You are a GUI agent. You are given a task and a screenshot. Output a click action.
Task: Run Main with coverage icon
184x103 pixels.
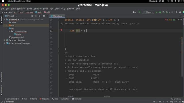click(163, 12)
